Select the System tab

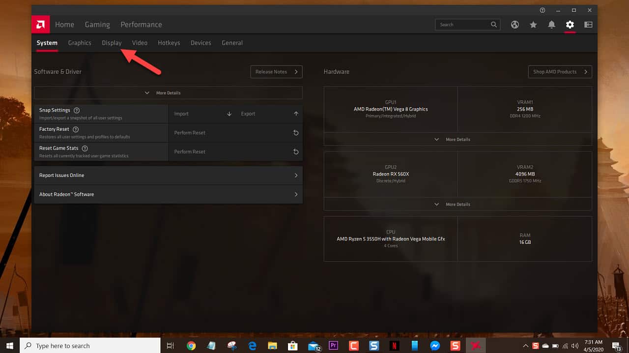pyautogui.click(x=47, y=43)
